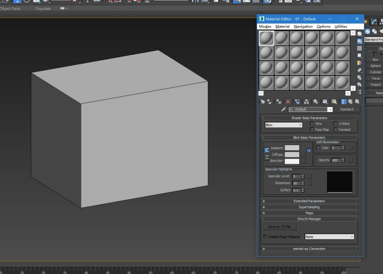Click the Diffuse map button square
The width and height of the screenshot is (383, 274).
[x=303, y=155]
